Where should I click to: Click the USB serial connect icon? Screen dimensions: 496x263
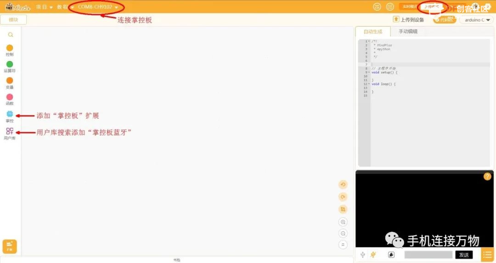[x=363, y=254]
